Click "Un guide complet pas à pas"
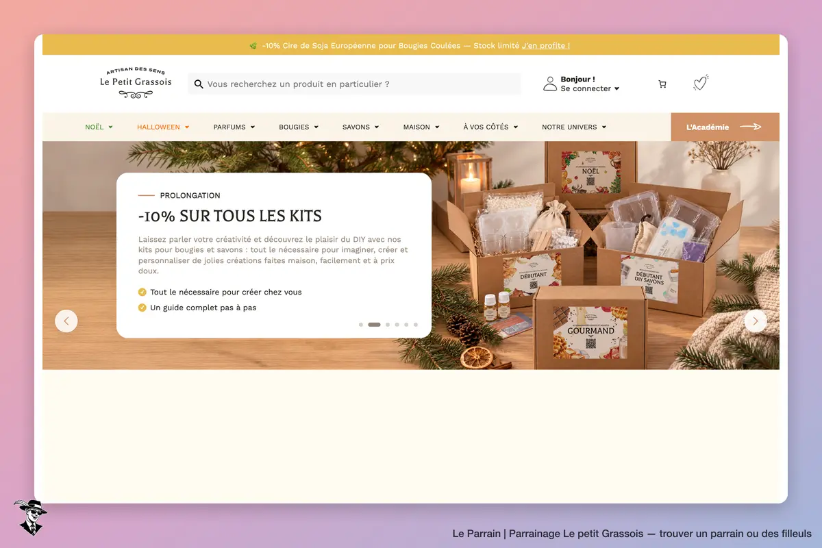The height and width of the screenshot is (548, 822). (x=203, y=308)
